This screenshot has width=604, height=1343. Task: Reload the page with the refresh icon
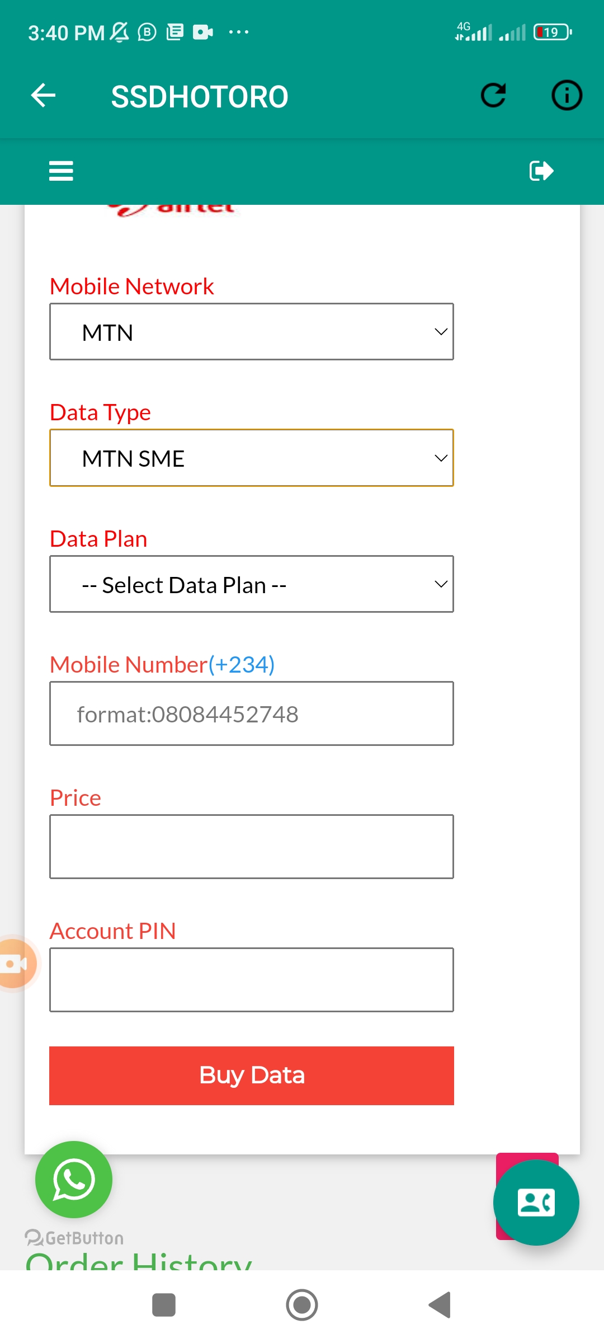493,95
